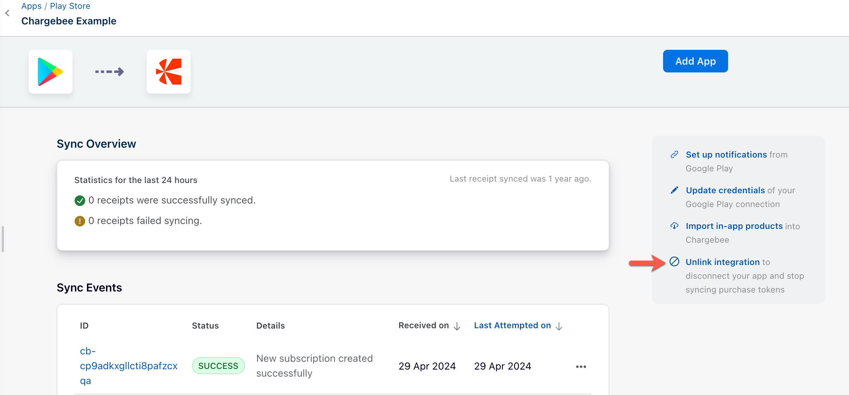This screenshot has height=395, width=849.
Task: Click the yellow warning failed-receipts icon
Action: [80, 221]
